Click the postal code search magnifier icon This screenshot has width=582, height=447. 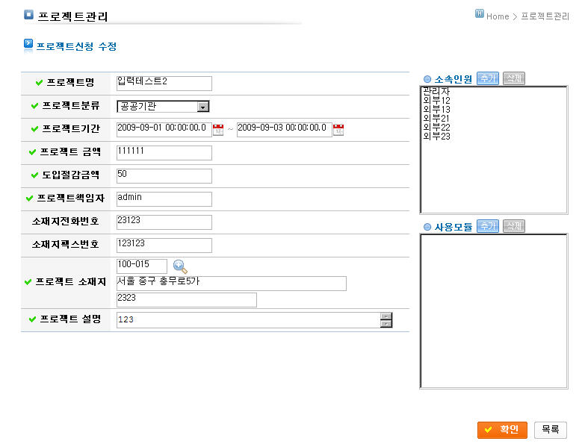pyautogui.click(x=180, y=266)
